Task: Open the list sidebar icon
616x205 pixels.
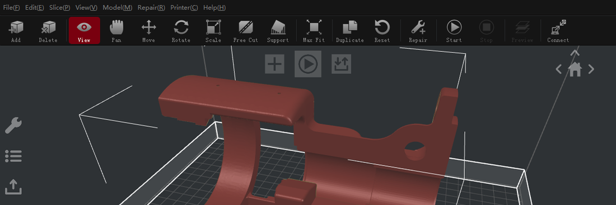Action: point(13,156)
